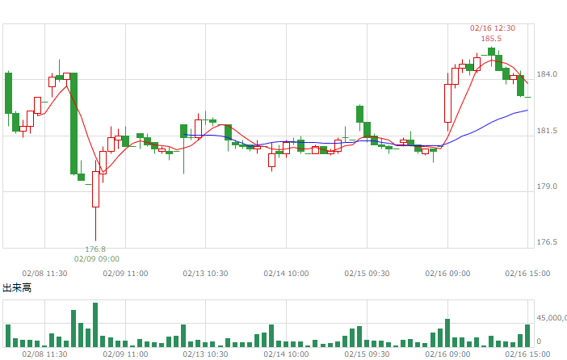Click the 0 volume axis label

coord(539,341)
